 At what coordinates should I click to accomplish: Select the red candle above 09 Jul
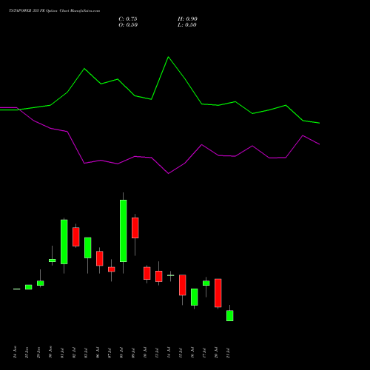(x=135, y=228)
